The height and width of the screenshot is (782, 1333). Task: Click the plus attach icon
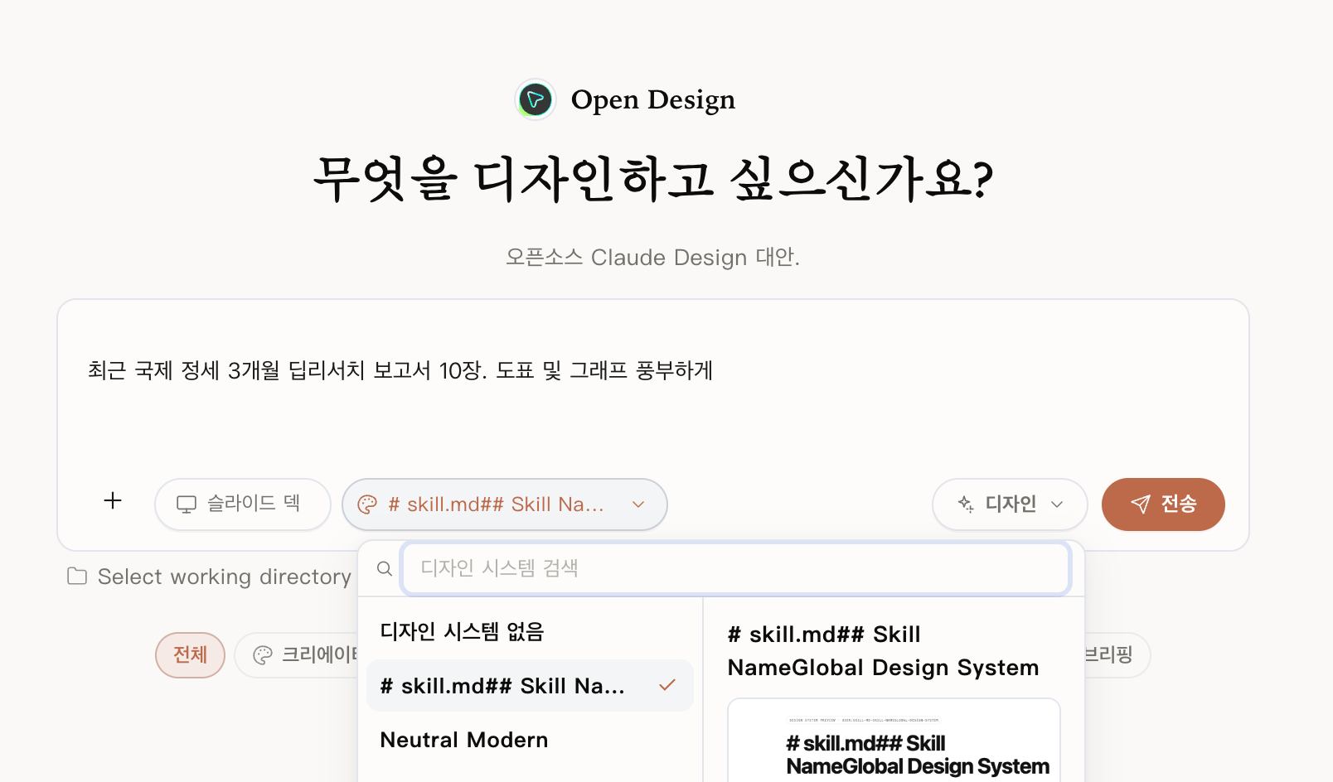pyautogui.click(x=113, y=501)
